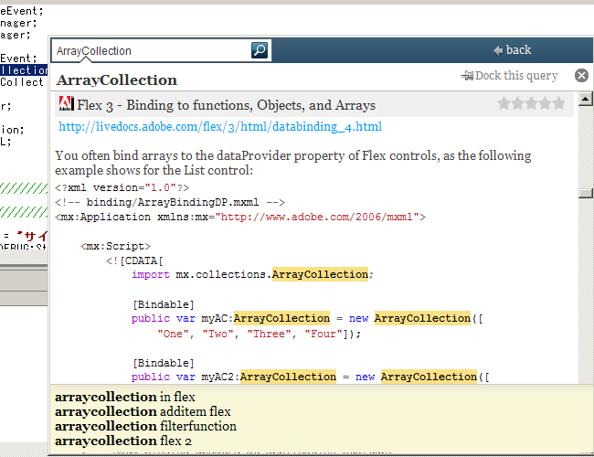Select suggestion 'arraycollection filterfunction'
594x457 pixels.
145,426
